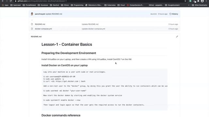209x117 pixels.
Task: Click the Lesson-1 - Container Basics heading
Action: coord(67,45)
